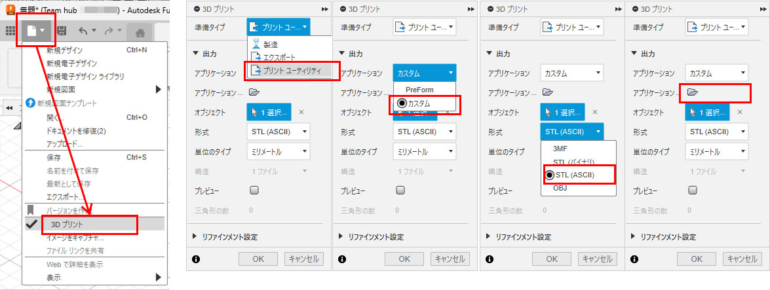770x290 pixels.
Task: Click the Redo arrow icon
Action: [x=109, y=31]
